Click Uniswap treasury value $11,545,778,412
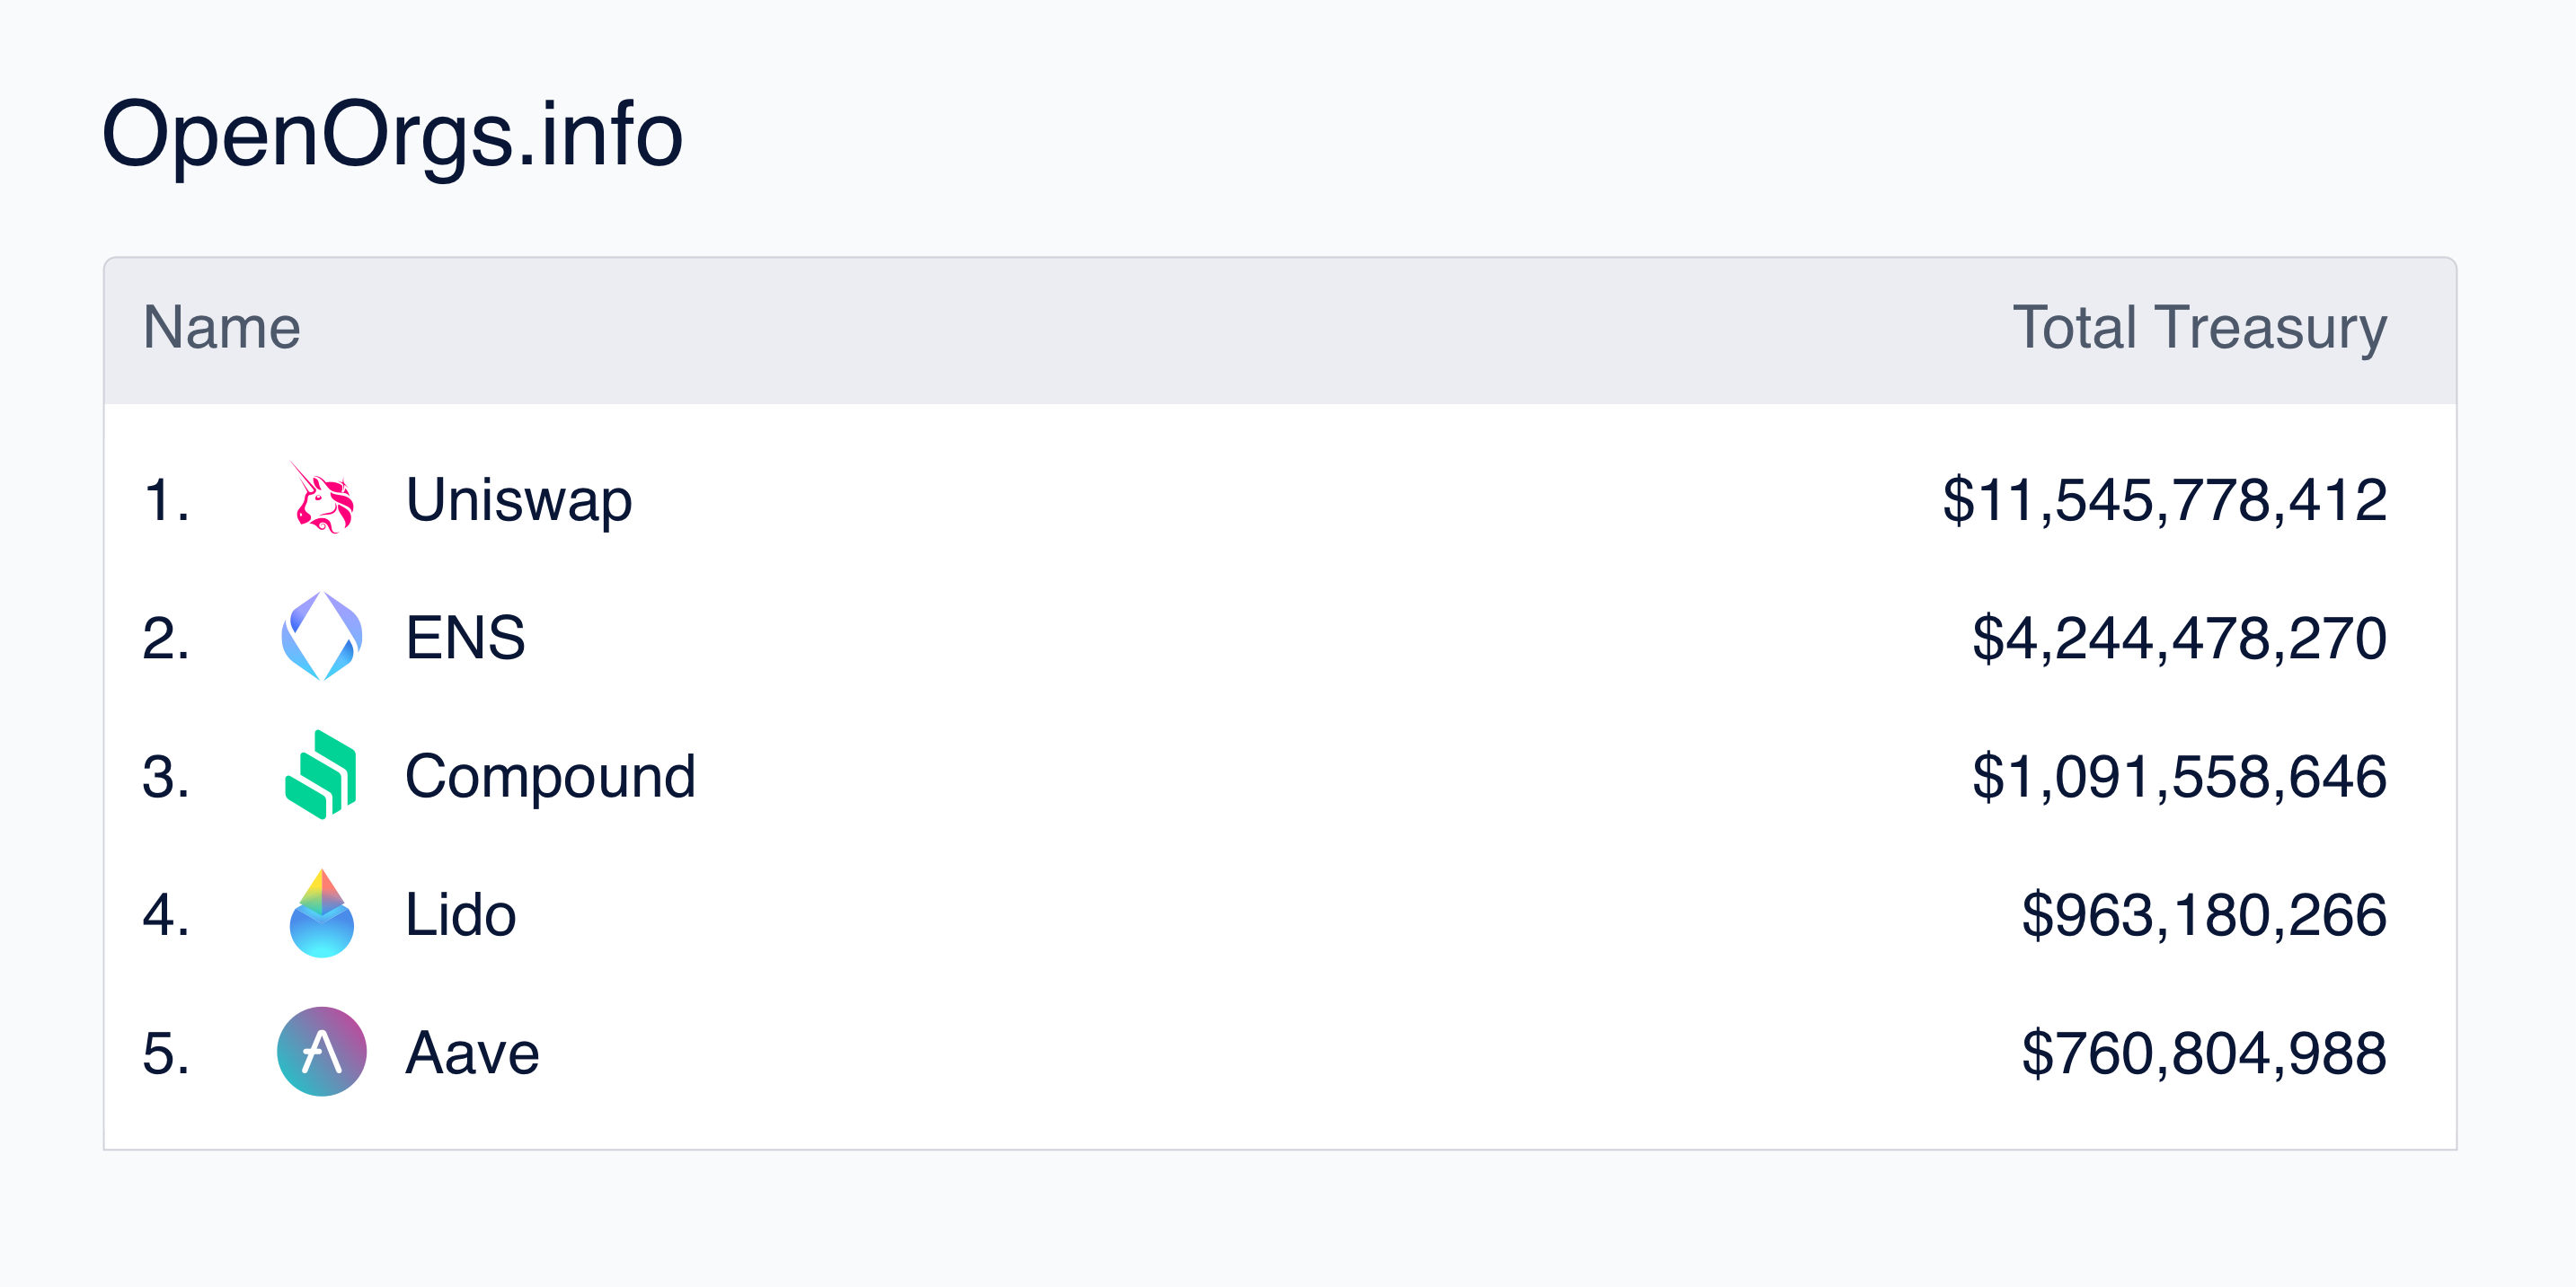2576x1287 pixels. (x=2164, y=500)
